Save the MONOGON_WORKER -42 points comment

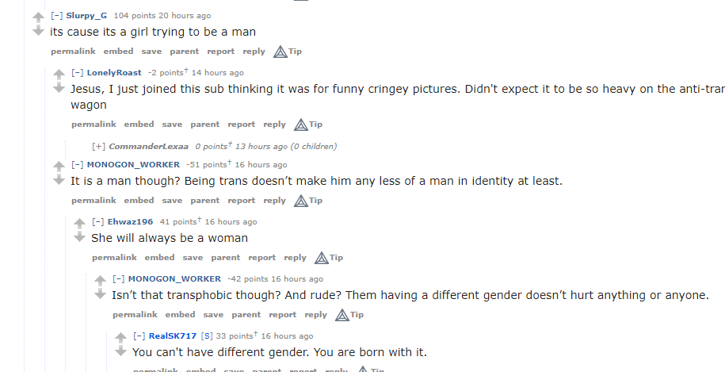pos(213,315)
